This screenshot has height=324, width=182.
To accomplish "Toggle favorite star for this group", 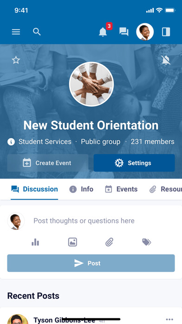I will [x=16, y=60].
